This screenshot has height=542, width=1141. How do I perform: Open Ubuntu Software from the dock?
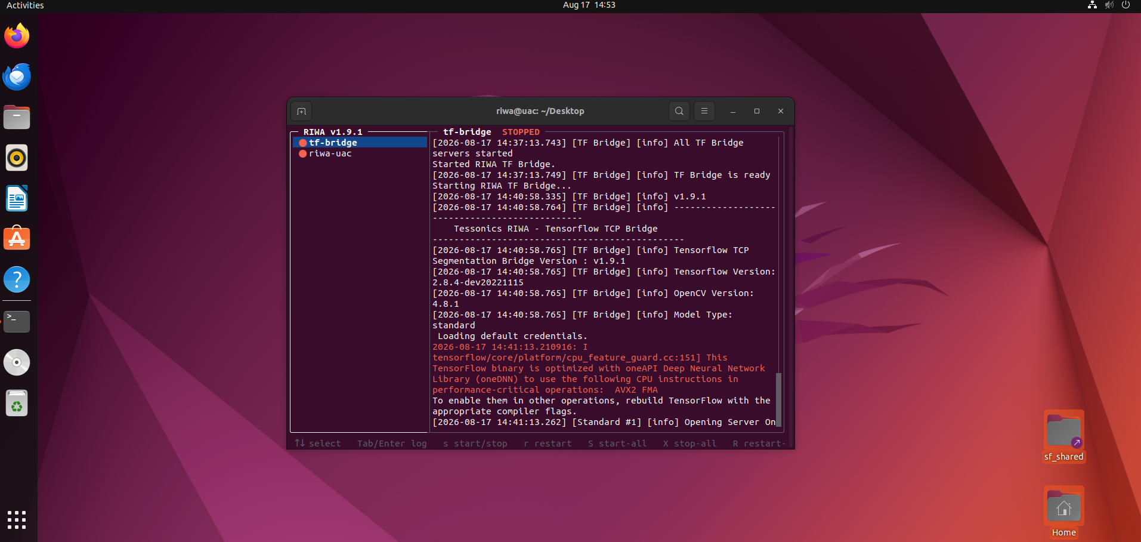click(17, 239)
